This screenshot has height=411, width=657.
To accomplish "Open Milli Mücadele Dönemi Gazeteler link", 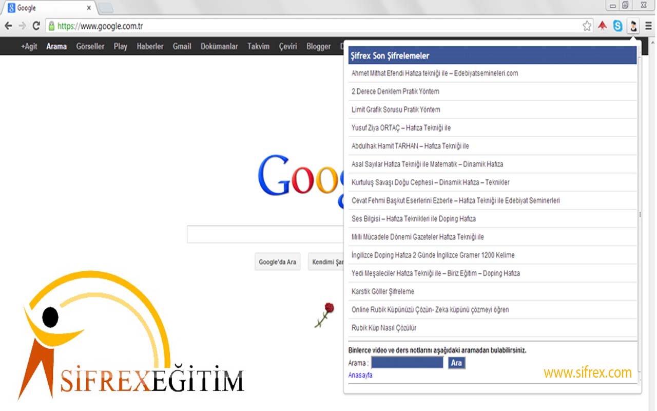I will [418, 237].
